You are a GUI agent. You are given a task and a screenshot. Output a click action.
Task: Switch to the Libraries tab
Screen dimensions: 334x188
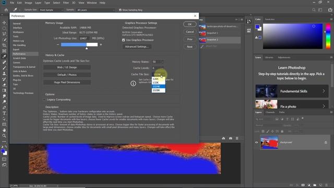point(269,57)
